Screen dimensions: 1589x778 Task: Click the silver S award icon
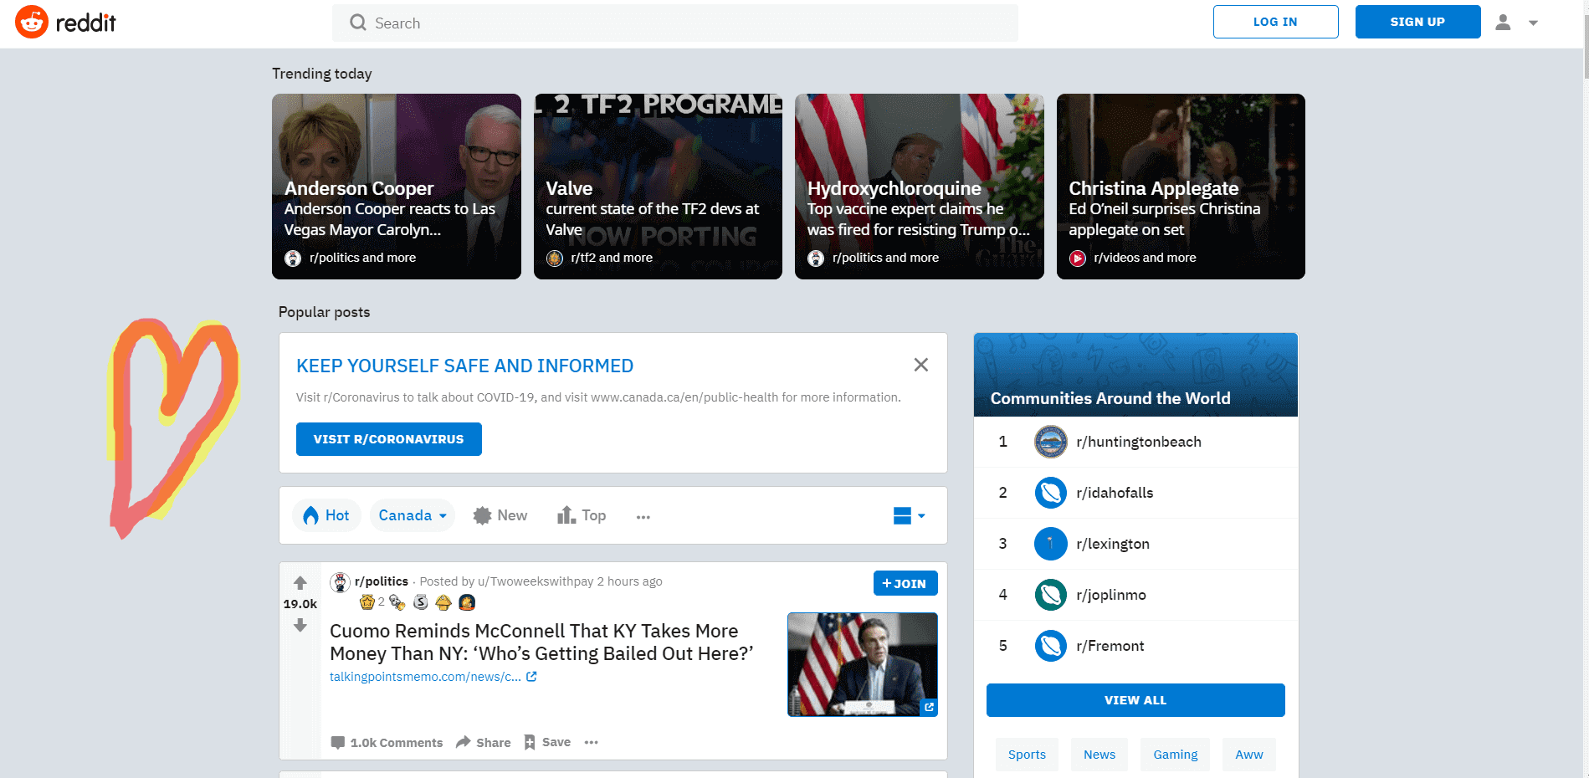pyautogui.click(x=421, y=602)
